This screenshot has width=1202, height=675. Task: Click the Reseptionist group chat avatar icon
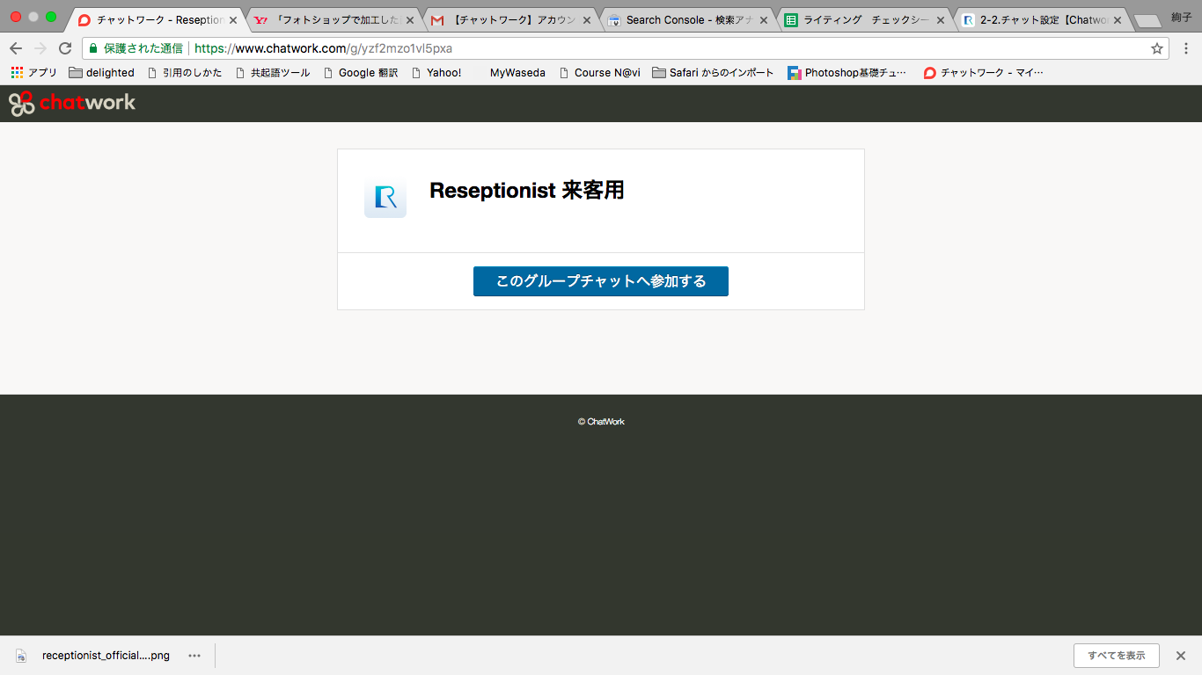tap(385, 197)
